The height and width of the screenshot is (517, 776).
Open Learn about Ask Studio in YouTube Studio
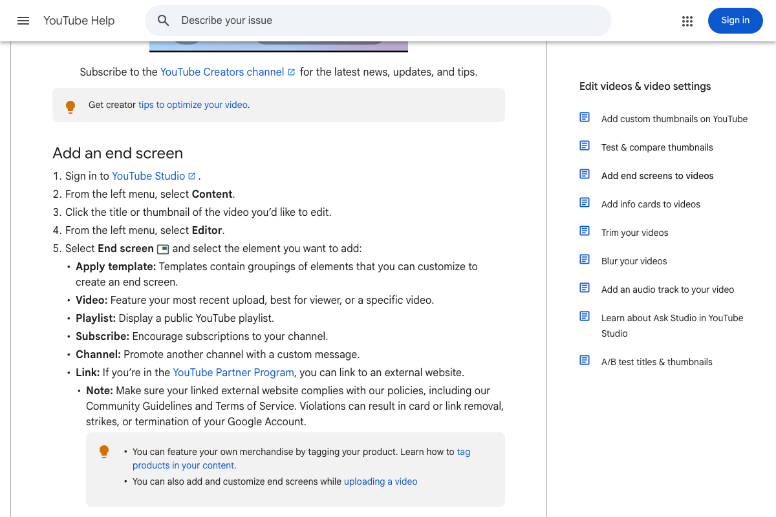coord(672,326)
